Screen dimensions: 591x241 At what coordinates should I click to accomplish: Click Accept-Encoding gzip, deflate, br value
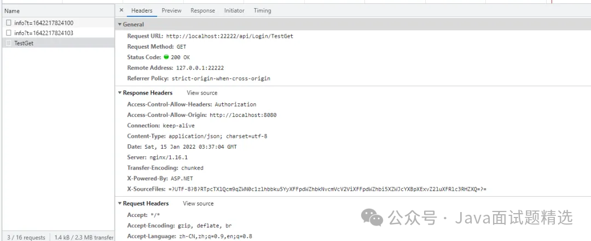coord(205,226)
